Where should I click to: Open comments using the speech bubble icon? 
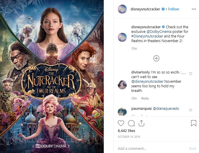[x=131, y=123]
